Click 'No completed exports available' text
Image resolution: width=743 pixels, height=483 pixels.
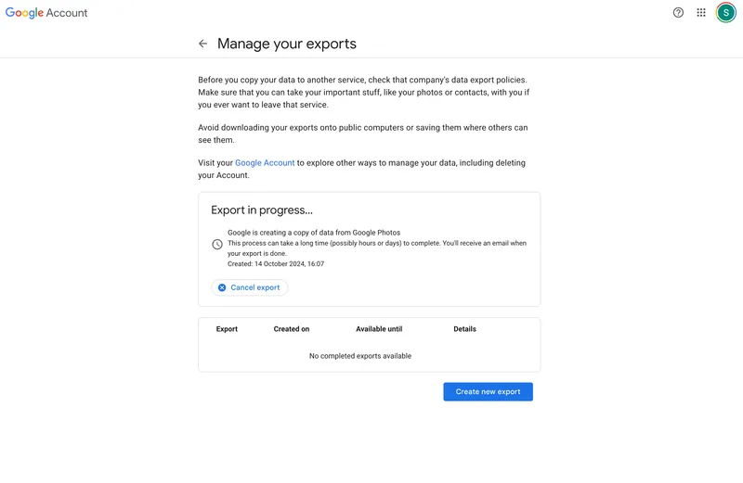pos(360,356)
